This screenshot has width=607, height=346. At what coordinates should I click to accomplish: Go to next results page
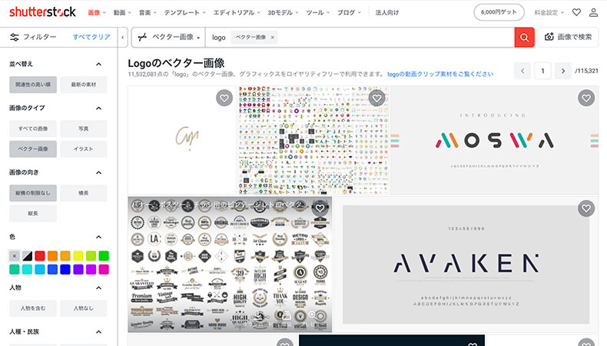point(563,71)
